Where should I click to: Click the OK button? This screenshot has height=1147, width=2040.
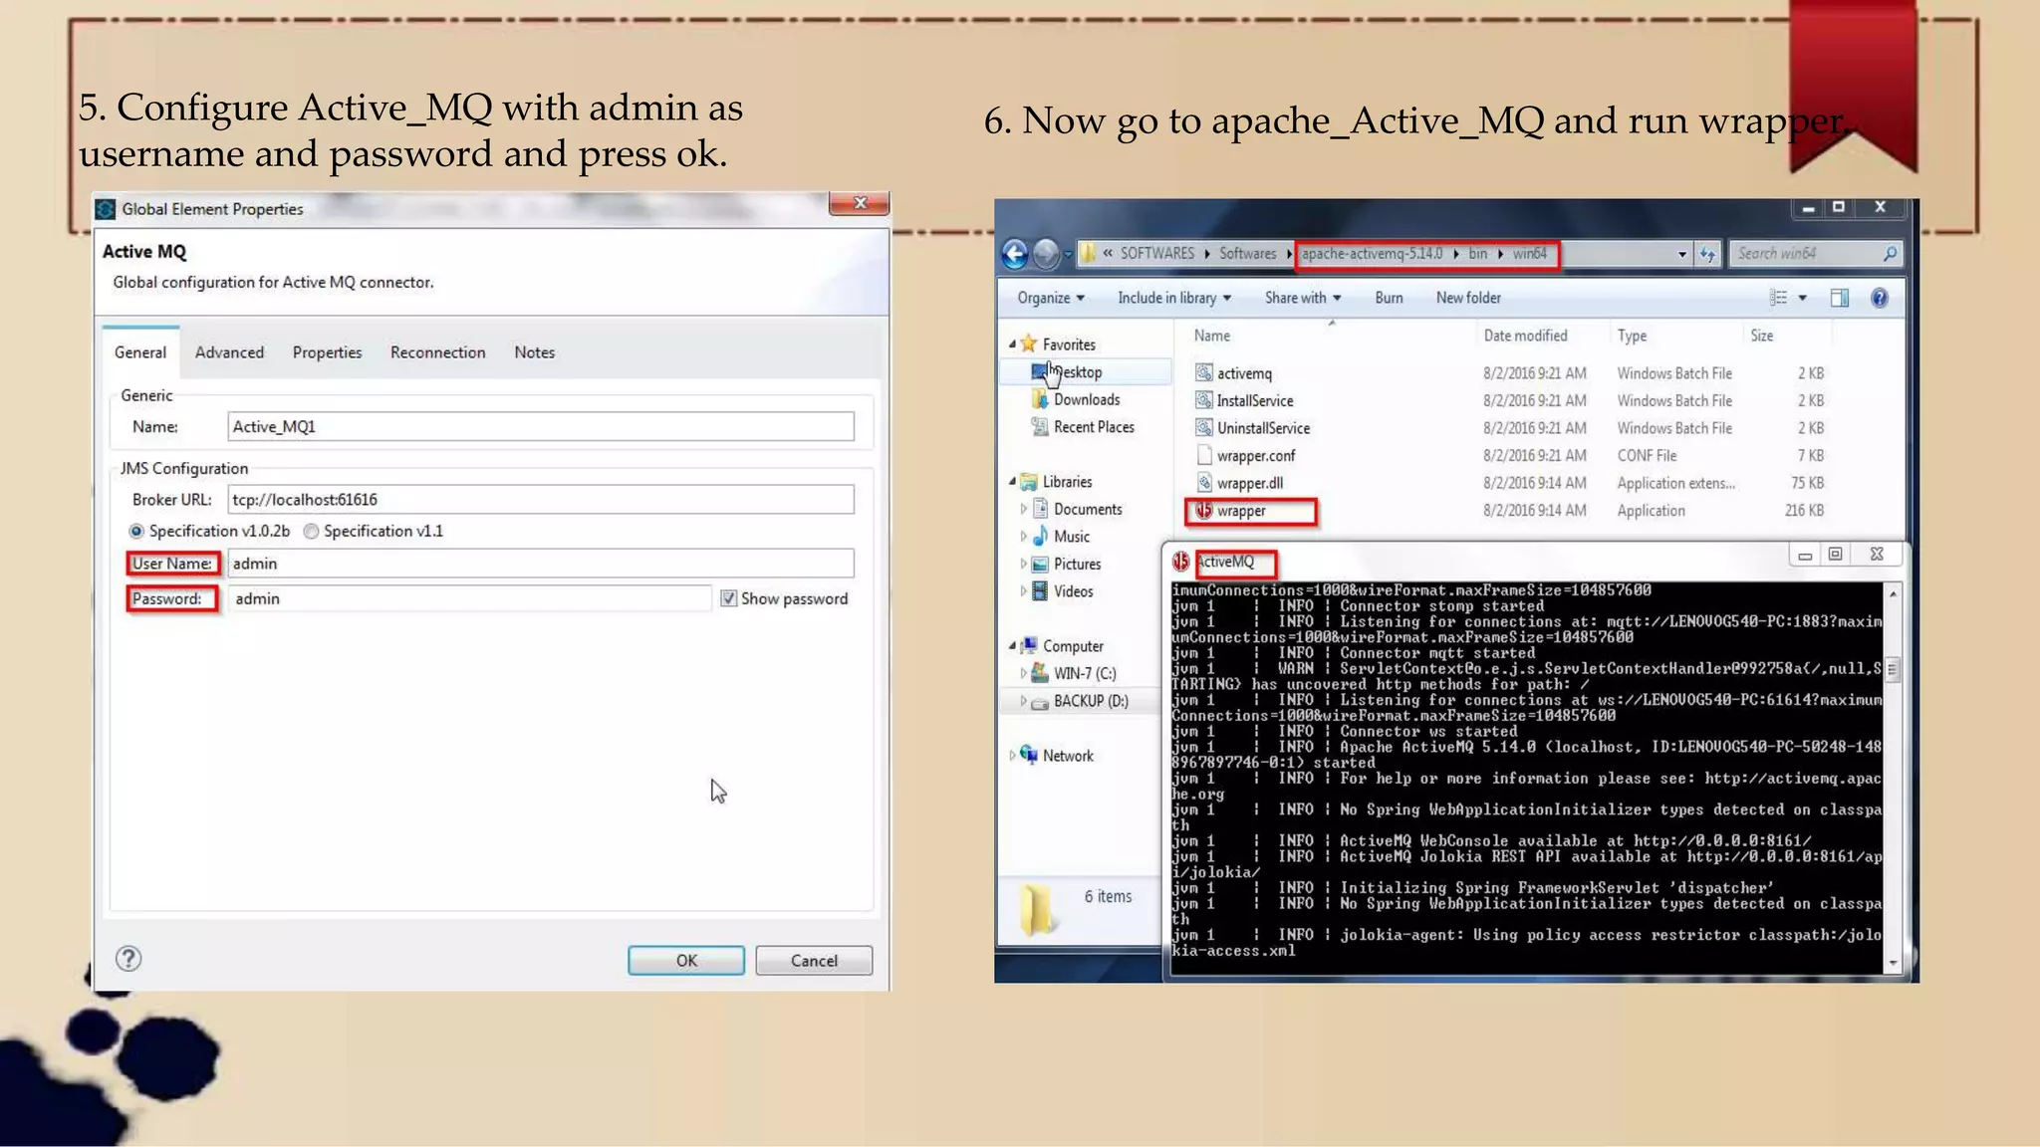click(x=686, y=960)
